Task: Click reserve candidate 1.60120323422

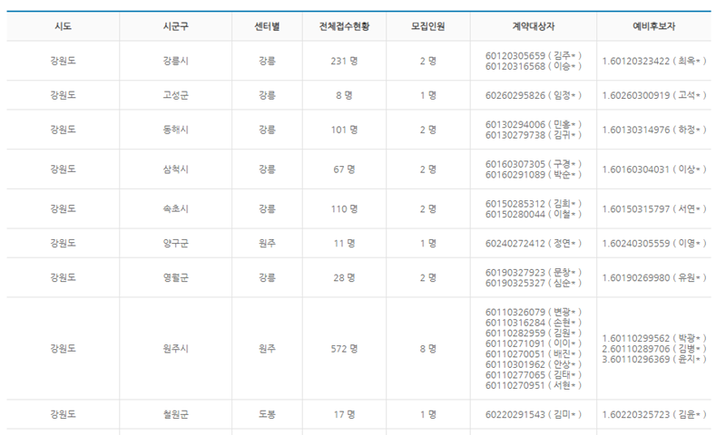Action: tap(654, 61)
